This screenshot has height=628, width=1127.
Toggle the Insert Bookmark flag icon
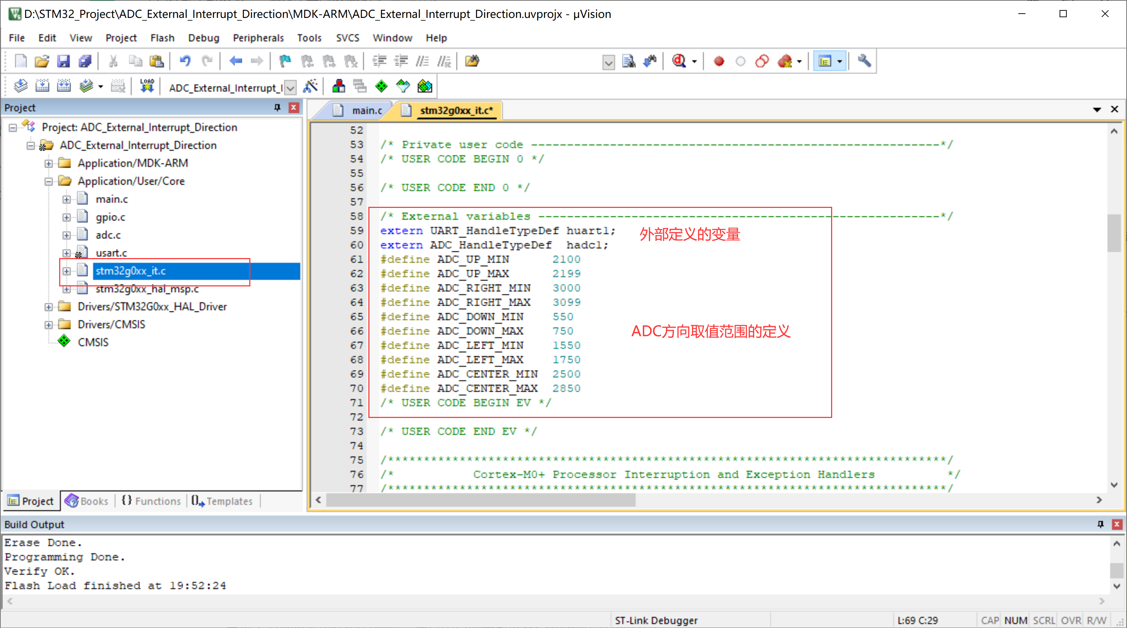(x=285, y=61)
